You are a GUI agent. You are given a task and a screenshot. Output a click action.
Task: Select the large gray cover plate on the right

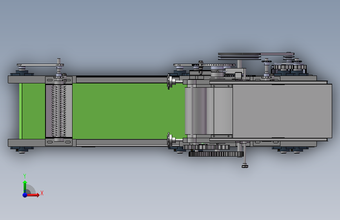click(x=282, y=111)
